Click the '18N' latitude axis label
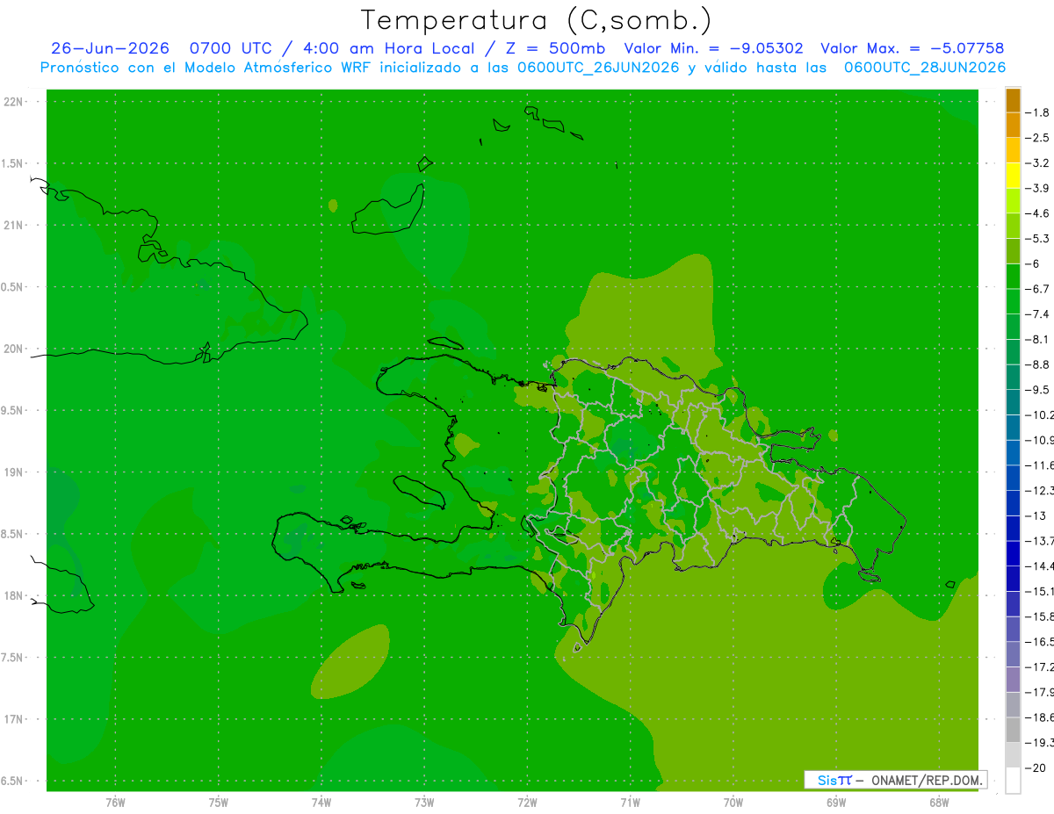 12,596
